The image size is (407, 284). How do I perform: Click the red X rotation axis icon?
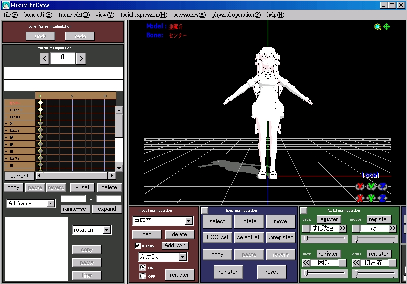360,186
